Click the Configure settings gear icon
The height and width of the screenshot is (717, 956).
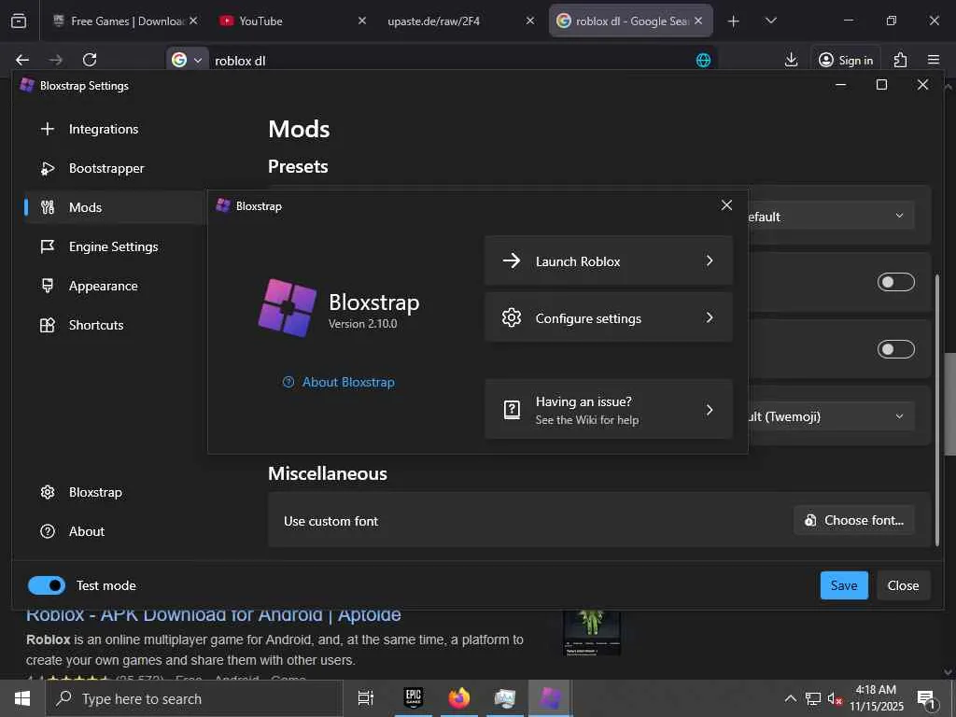(x=511, y=317)
